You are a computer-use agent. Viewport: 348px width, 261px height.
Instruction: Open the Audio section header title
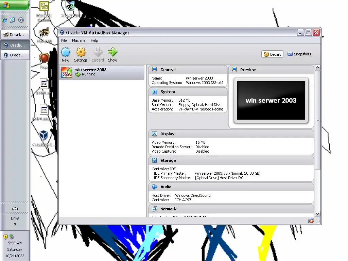tap(166, 187)
